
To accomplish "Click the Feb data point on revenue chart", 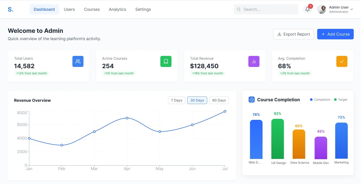I will pyautogui.click(x=62, y=145).
